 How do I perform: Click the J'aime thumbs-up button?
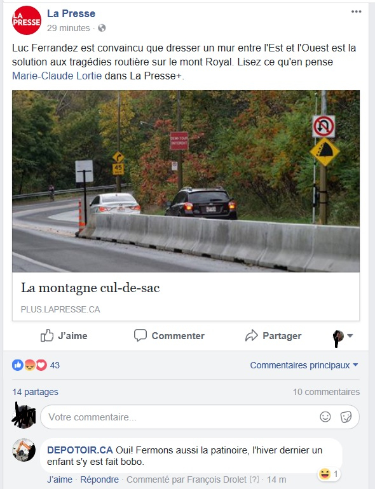(x=64, y=335)
